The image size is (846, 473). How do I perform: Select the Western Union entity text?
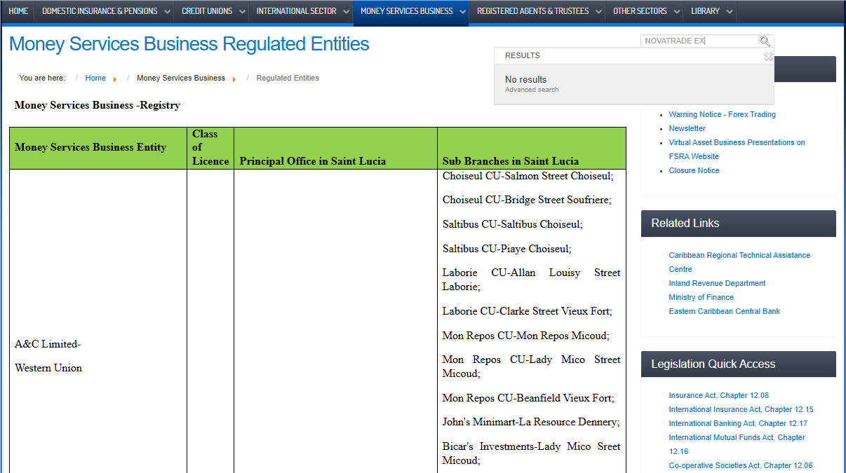click(48, 368)
